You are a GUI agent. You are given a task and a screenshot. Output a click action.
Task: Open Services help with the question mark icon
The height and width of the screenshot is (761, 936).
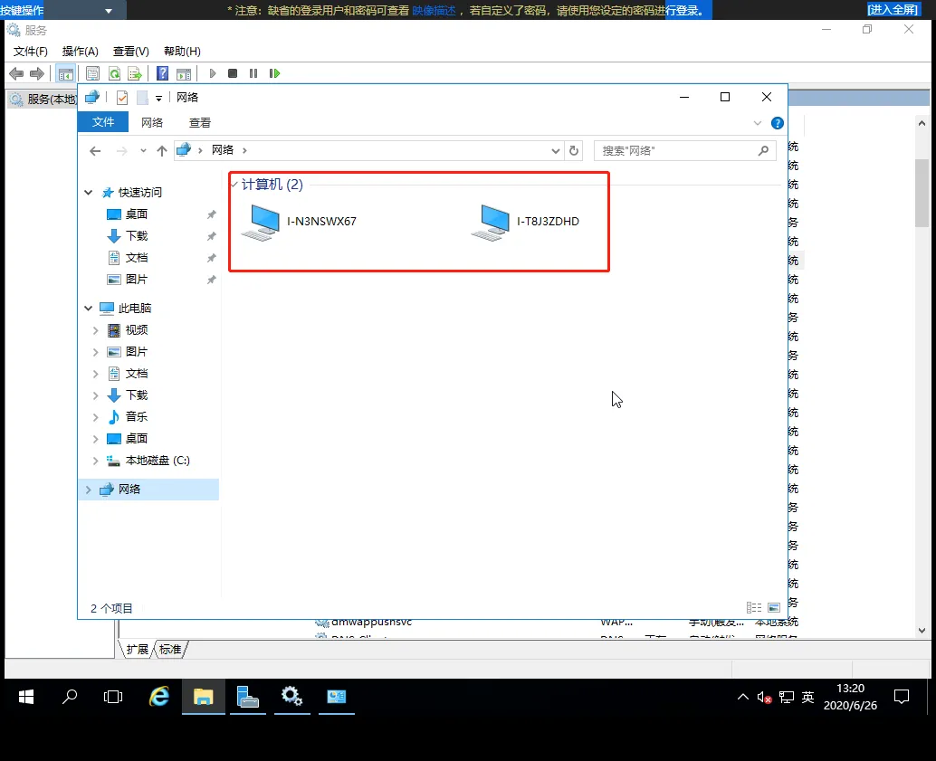(x=162, y=73)
